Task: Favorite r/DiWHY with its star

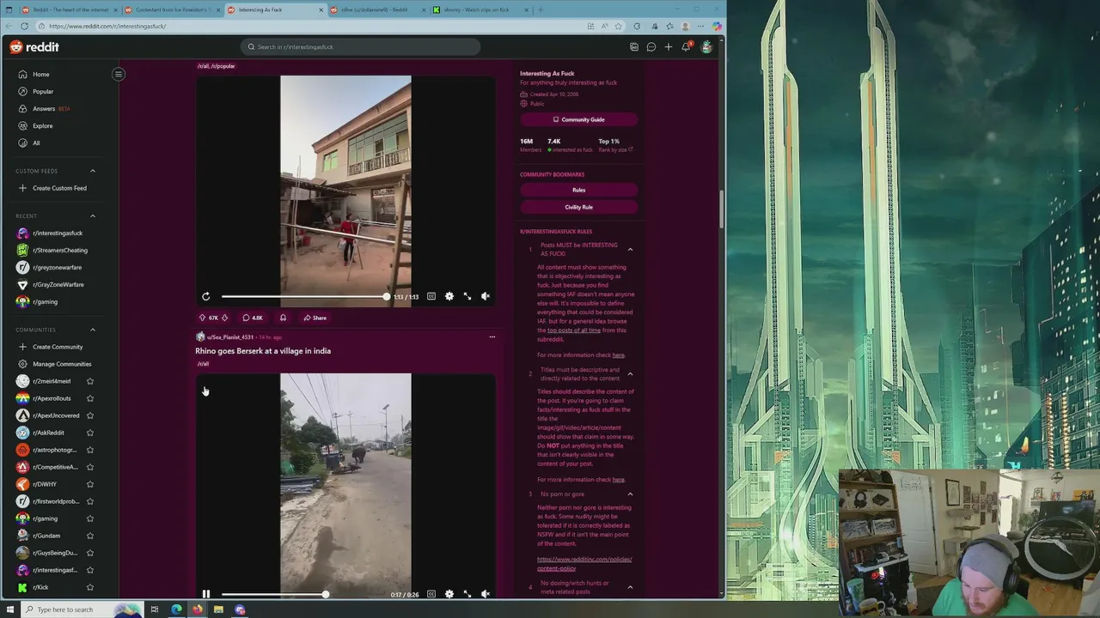Action: [x=89, y=484]
